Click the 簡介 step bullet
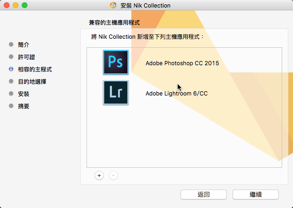293x208 pixels. 11,44
